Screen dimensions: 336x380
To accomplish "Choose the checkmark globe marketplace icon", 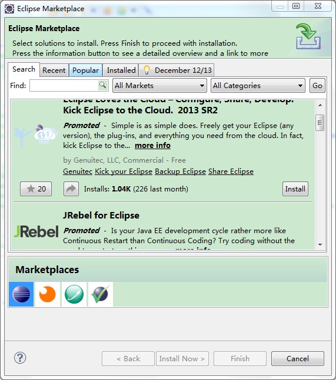I will pos(101,294).
